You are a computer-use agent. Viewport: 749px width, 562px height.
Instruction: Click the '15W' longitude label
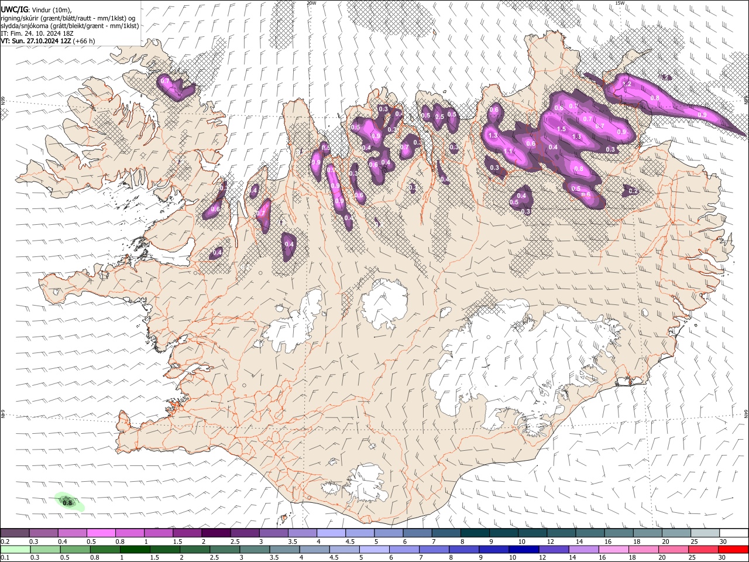pyautogui.click(x=620, y=3)
